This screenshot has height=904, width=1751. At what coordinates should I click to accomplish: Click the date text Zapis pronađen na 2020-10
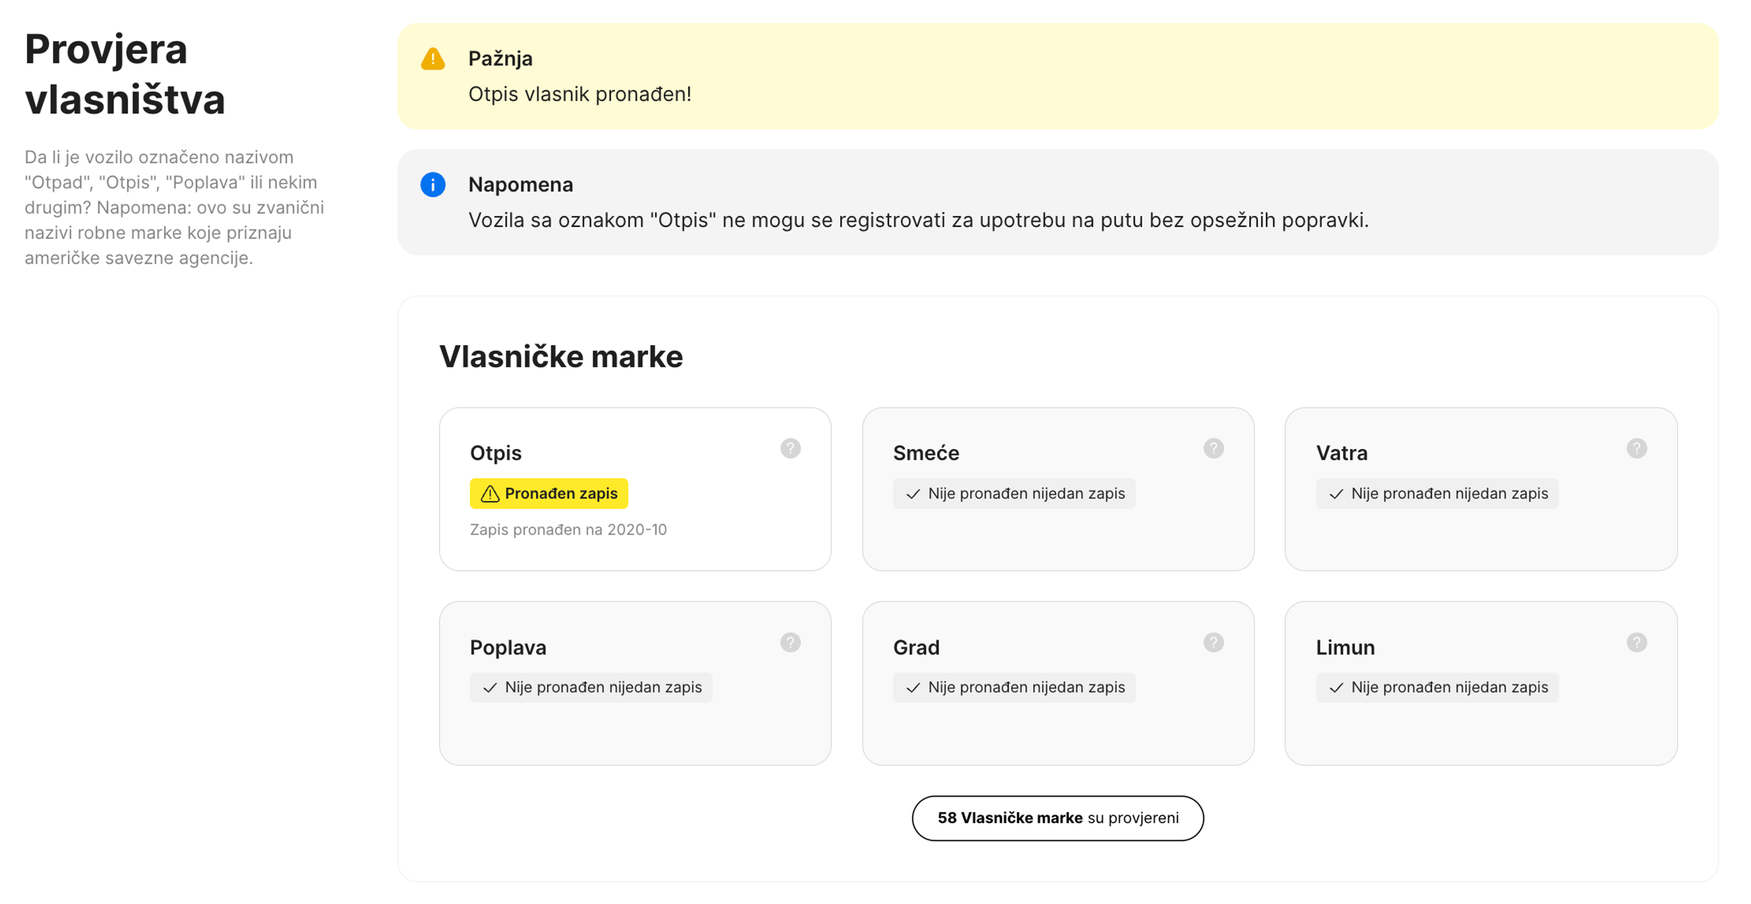click(568, 530)
